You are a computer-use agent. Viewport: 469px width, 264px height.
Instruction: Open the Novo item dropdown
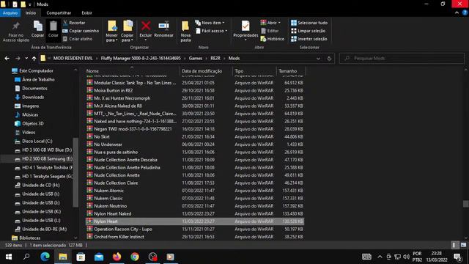(210, 23)
